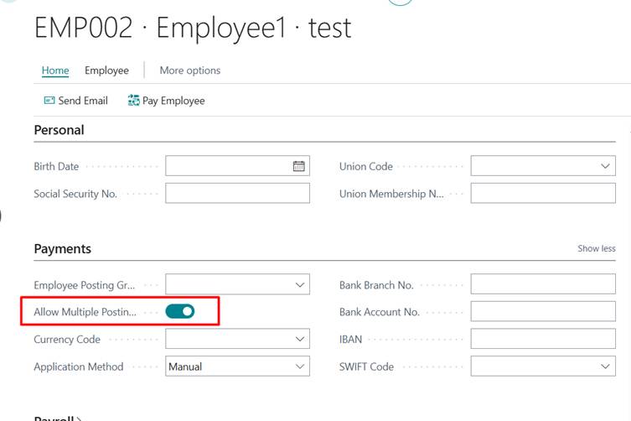Toggle Allow Multiple Posting Groups switch
Image resolution: width=631 pixels, height=421 pixels.
[x=180, y=311]
